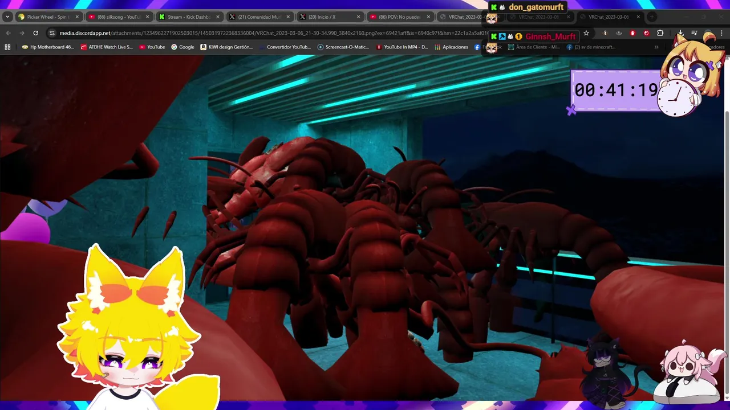Viewport: 730px width, 410px height.
Task: Open the Área de Cliente bookmark
Action: [534, 47]
